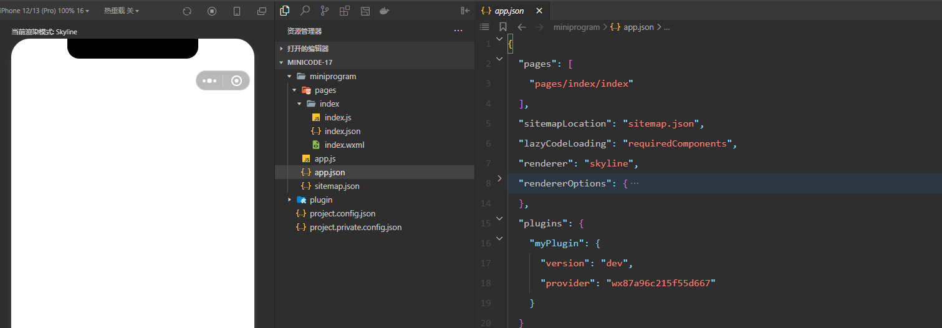Image resolution: width=942 pixels, height=328 pixels.
Task: Collapse the MINICODE-17 project section
Action: [375, 62]
